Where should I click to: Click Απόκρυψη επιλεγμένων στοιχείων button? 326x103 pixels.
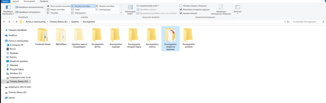tap(221, 10)
